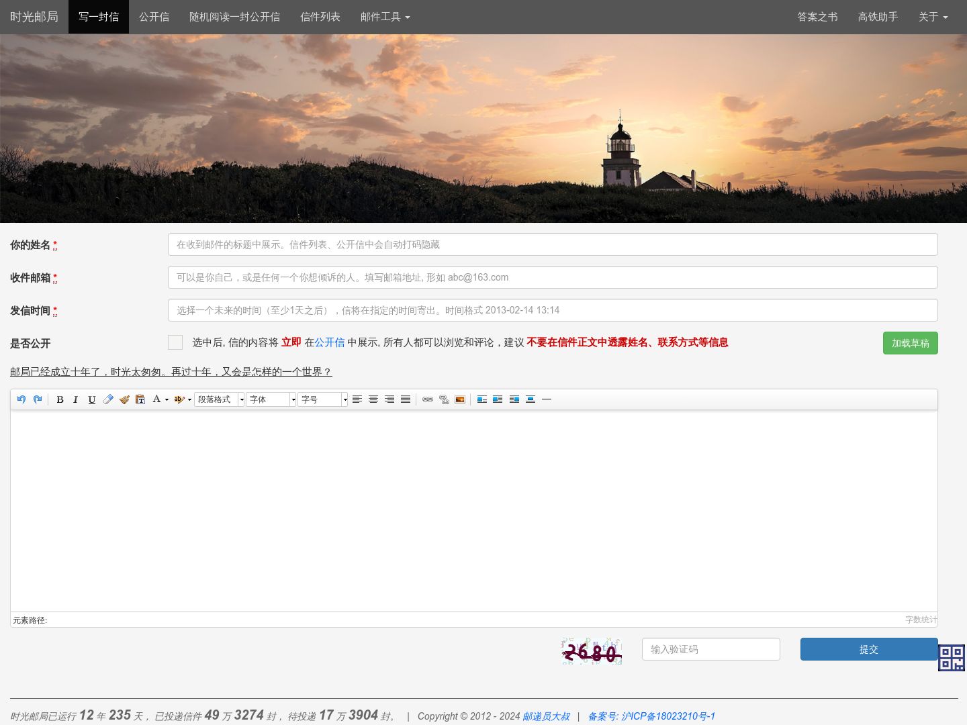Click the 加载草稿 button
Screen dimensions: 967x725
coord(910,343)
